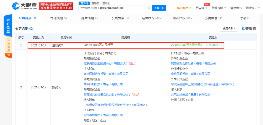The height and width of the screenshot is (125, 263).
Task: Switch to the 公司发展 tab
Action: [x=120, y=18]
